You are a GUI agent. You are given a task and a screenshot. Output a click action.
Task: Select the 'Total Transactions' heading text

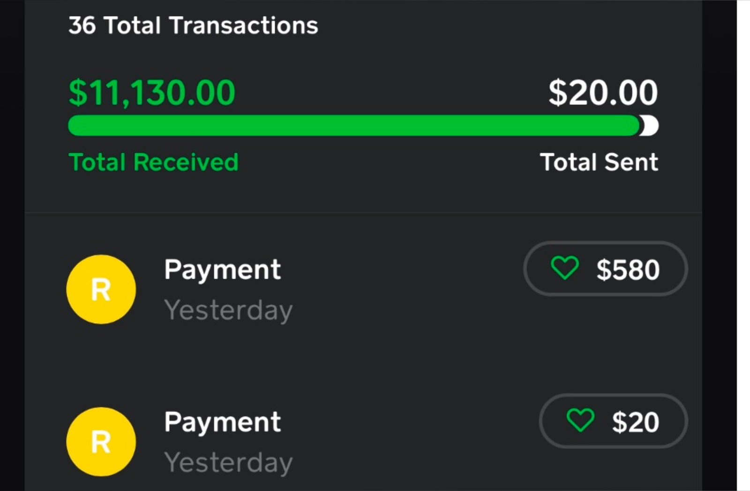211,25
